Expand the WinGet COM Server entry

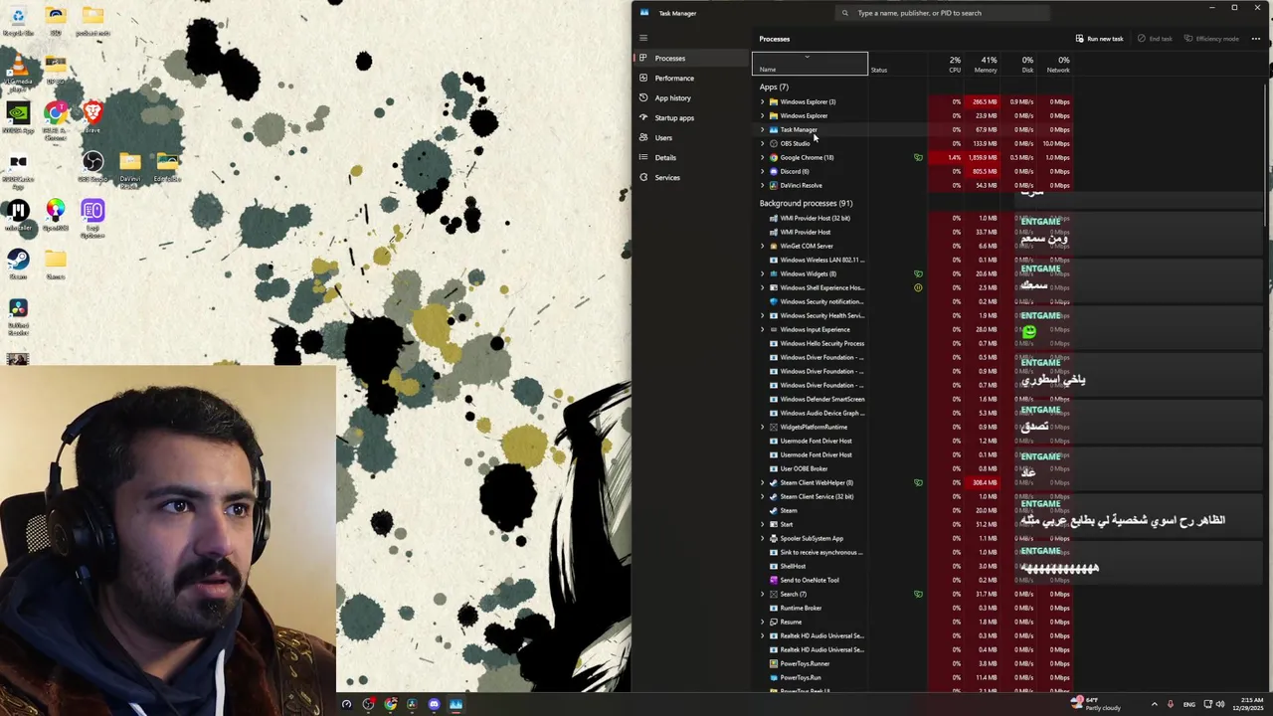pos(762,246)
